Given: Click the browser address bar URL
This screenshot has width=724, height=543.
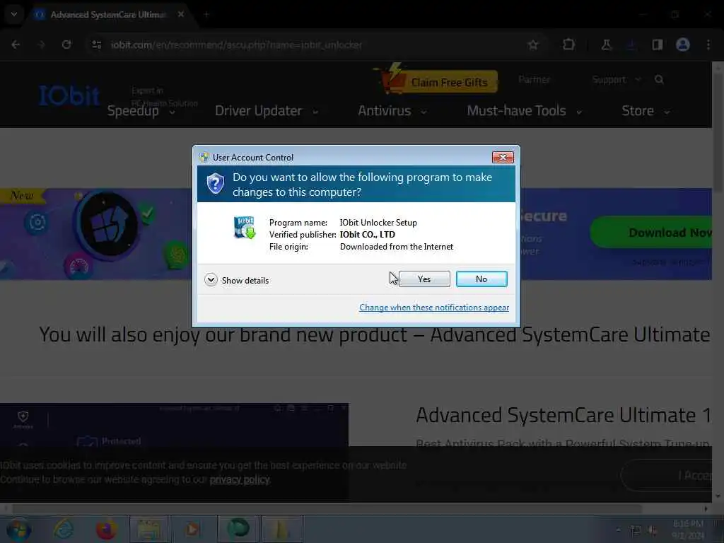Looking at the screenshot, I should (x=236, y=45).
